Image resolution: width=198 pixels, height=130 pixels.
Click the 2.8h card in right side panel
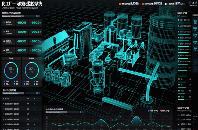(x=195, y=22)
